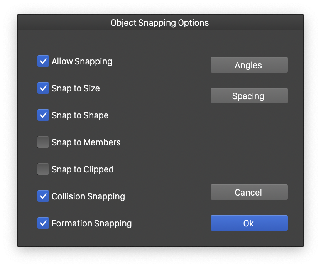Click the Object Snapping Options title bar
Viewport: 321px width, 267px height.
coord(160,23)
